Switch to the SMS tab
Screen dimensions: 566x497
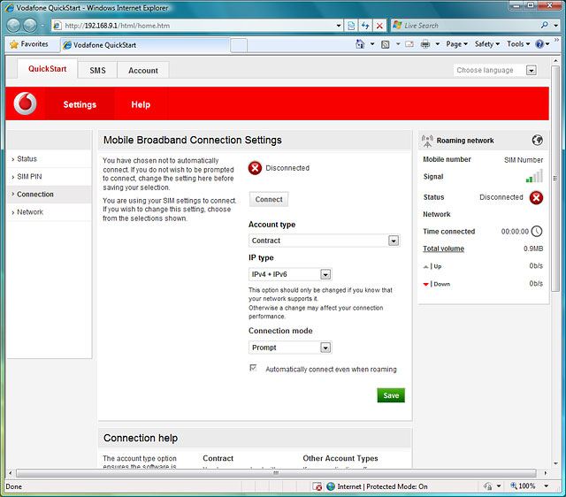click(97, 71)
